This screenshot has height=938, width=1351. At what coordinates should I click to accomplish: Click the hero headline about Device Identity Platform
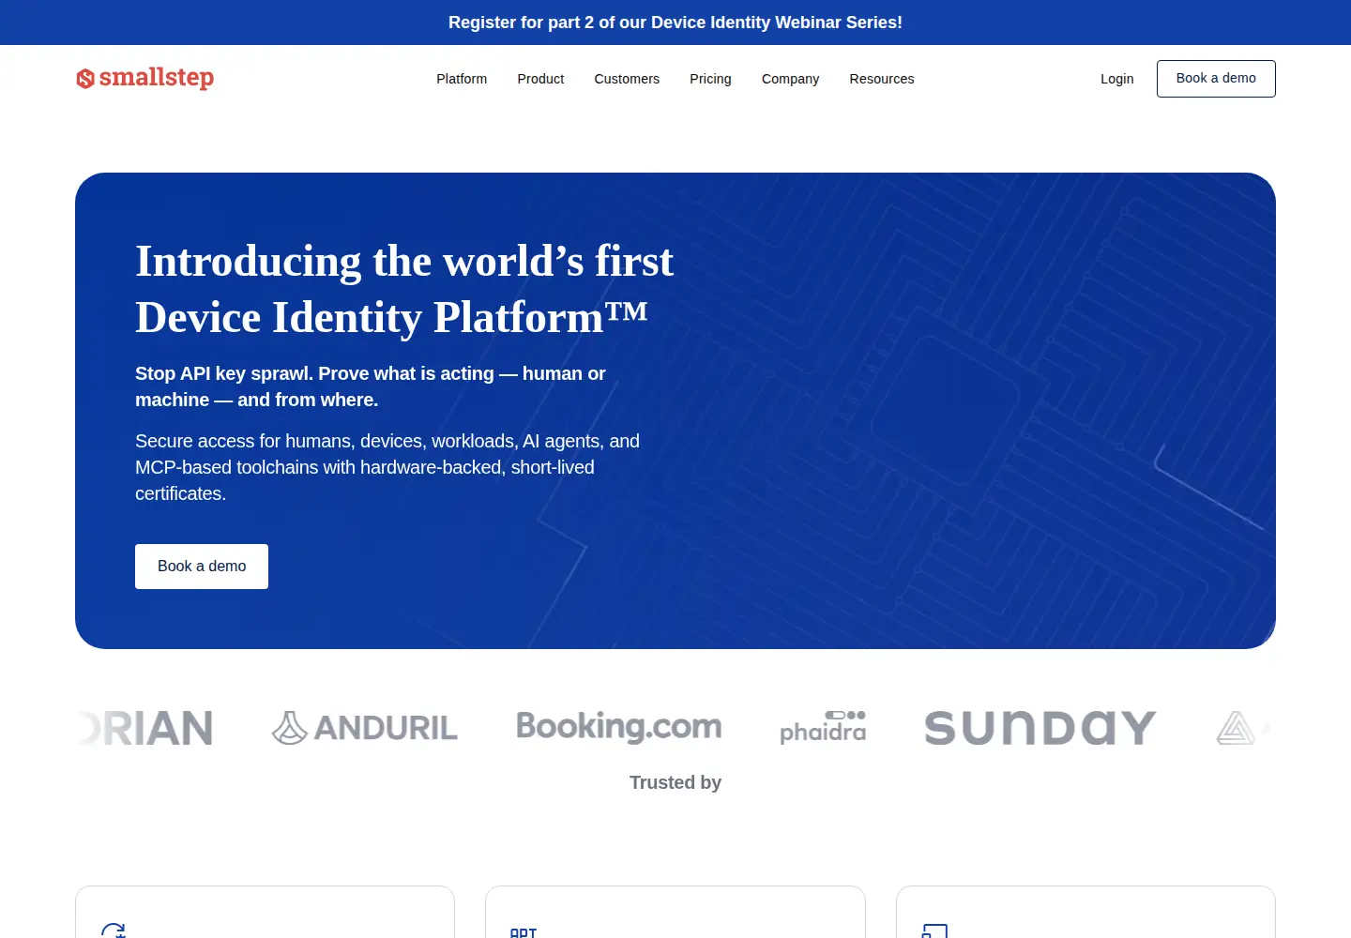(x=404, y=289)
